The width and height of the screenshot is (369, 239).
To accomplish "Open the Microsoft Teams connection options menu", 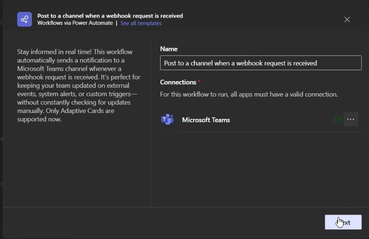I will [x=351, y=119].
